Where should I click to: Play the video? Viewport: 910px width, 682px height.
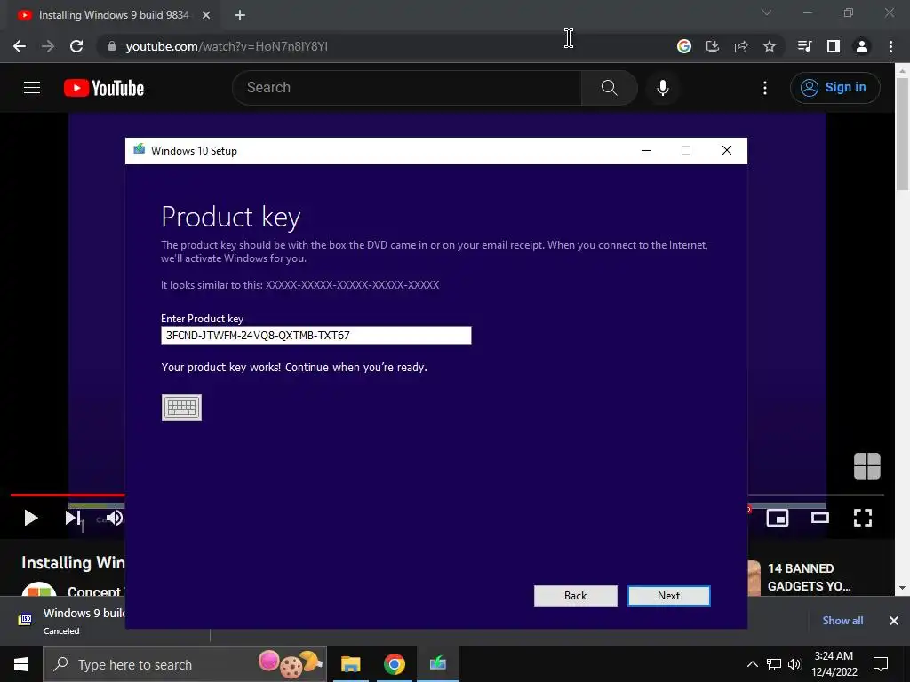(31, 518)
